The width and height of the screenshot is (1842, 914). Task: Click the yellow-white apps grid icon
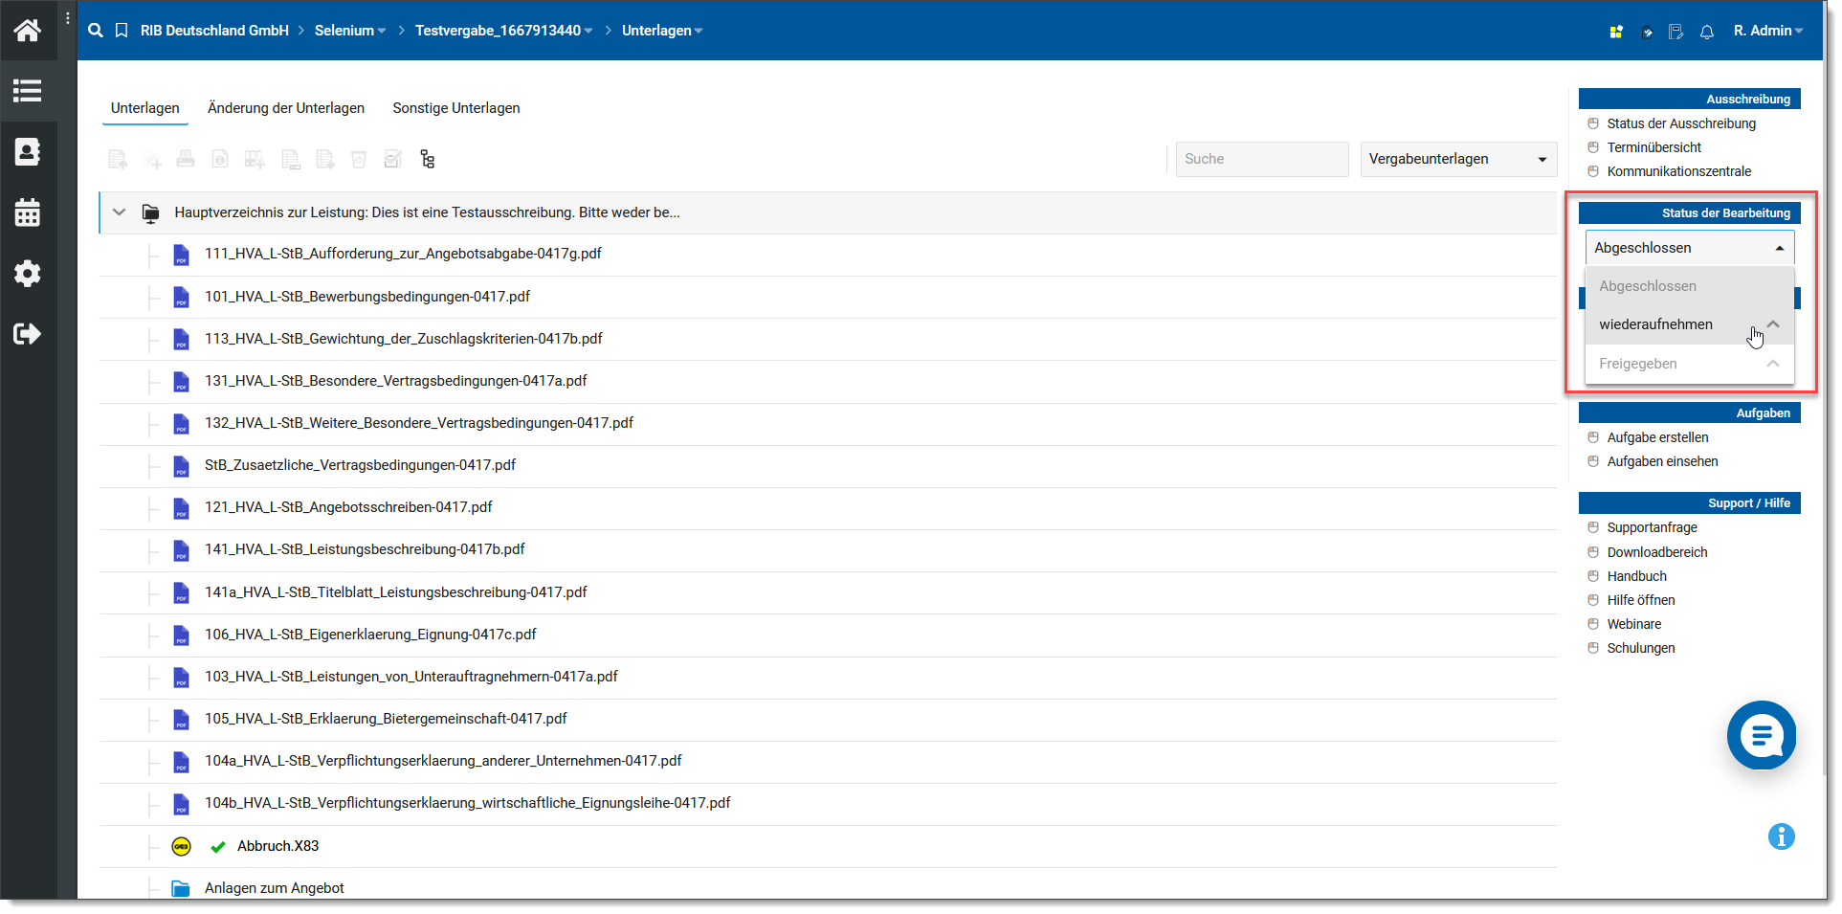1616,32
